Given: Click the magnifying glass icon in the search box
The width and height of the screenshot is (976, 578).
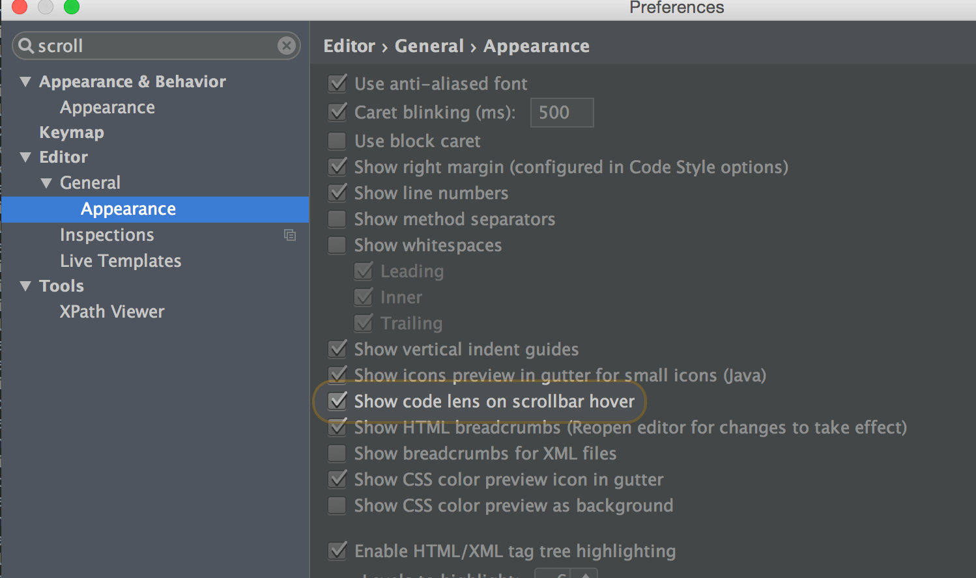Looking at the screenshot, I should pyautogui.click(x=25, y=46).
